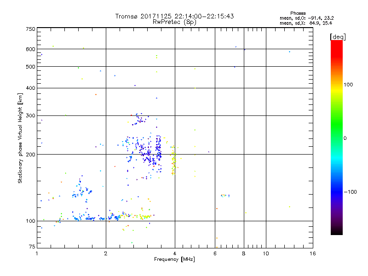The image size is (368, 276).
Task: Click the colorbar tick label '-100'
Action: [x=350, y=192]
